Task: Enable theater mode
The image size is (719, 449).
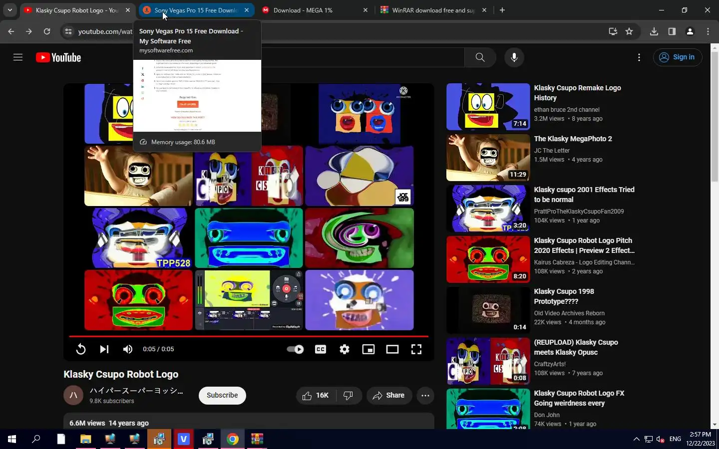Action: (392, 349)
